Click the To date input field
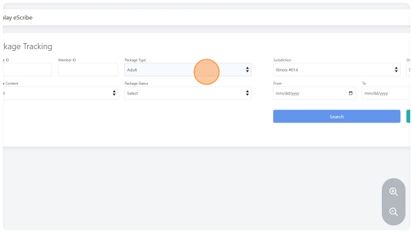The height and width of the screenshot is (232, 412). point(386,94)
